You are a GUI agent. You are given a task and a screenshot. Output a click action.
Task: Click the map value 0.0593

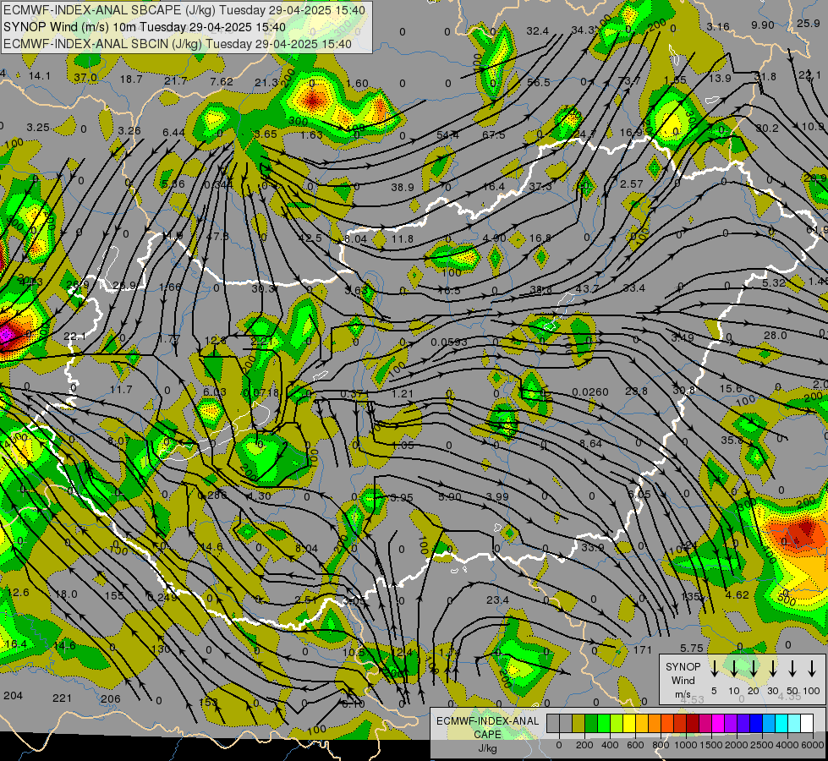[x=449, y=342]
